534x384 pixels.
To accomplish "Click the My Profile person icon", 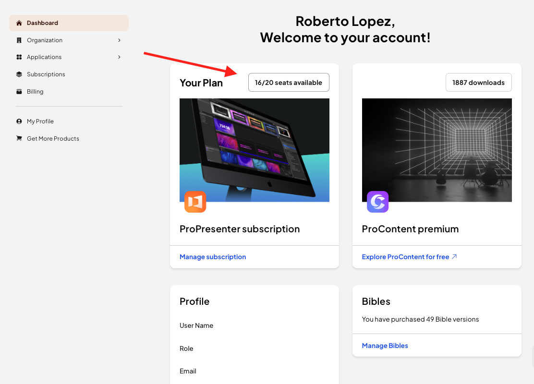I will tap(19, 121).
